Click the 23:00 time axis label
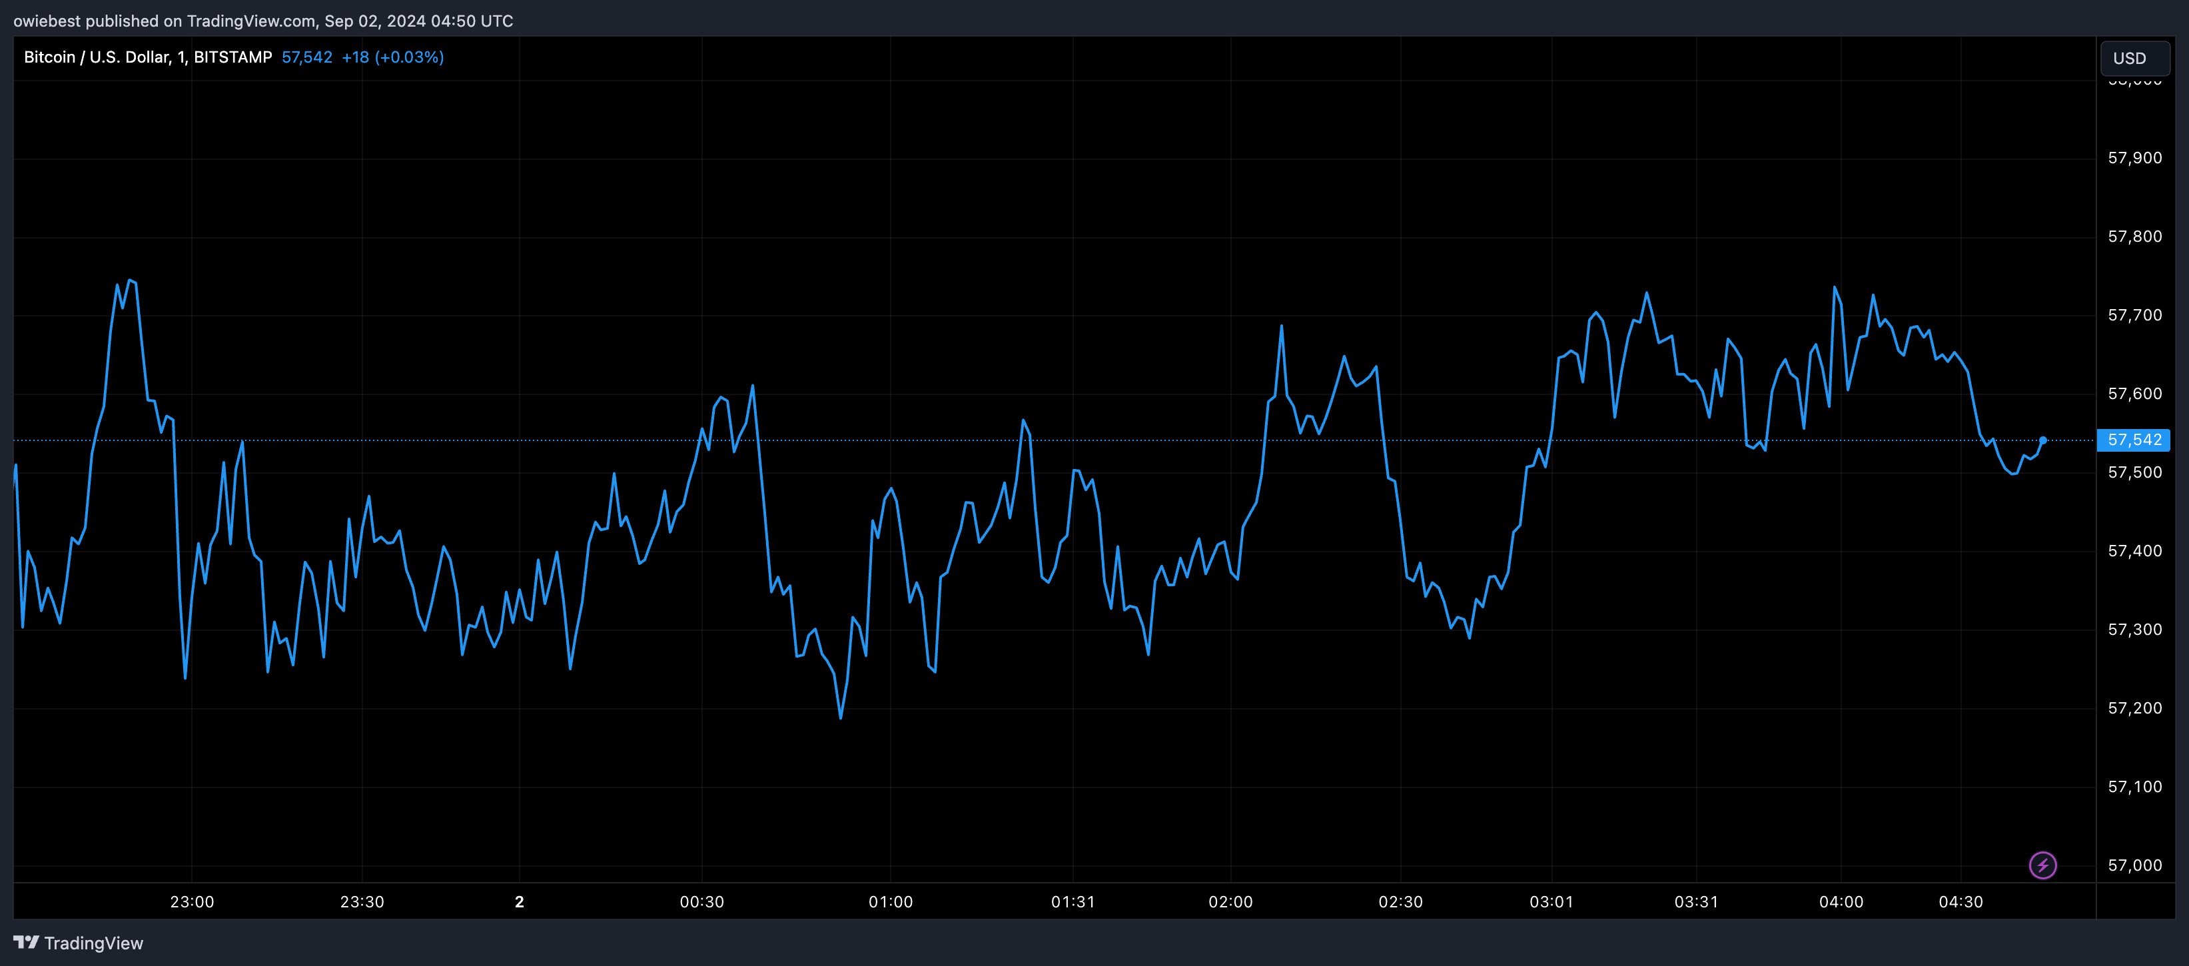This screenshot has height=966, width=2189. click(x=192, y=901)
